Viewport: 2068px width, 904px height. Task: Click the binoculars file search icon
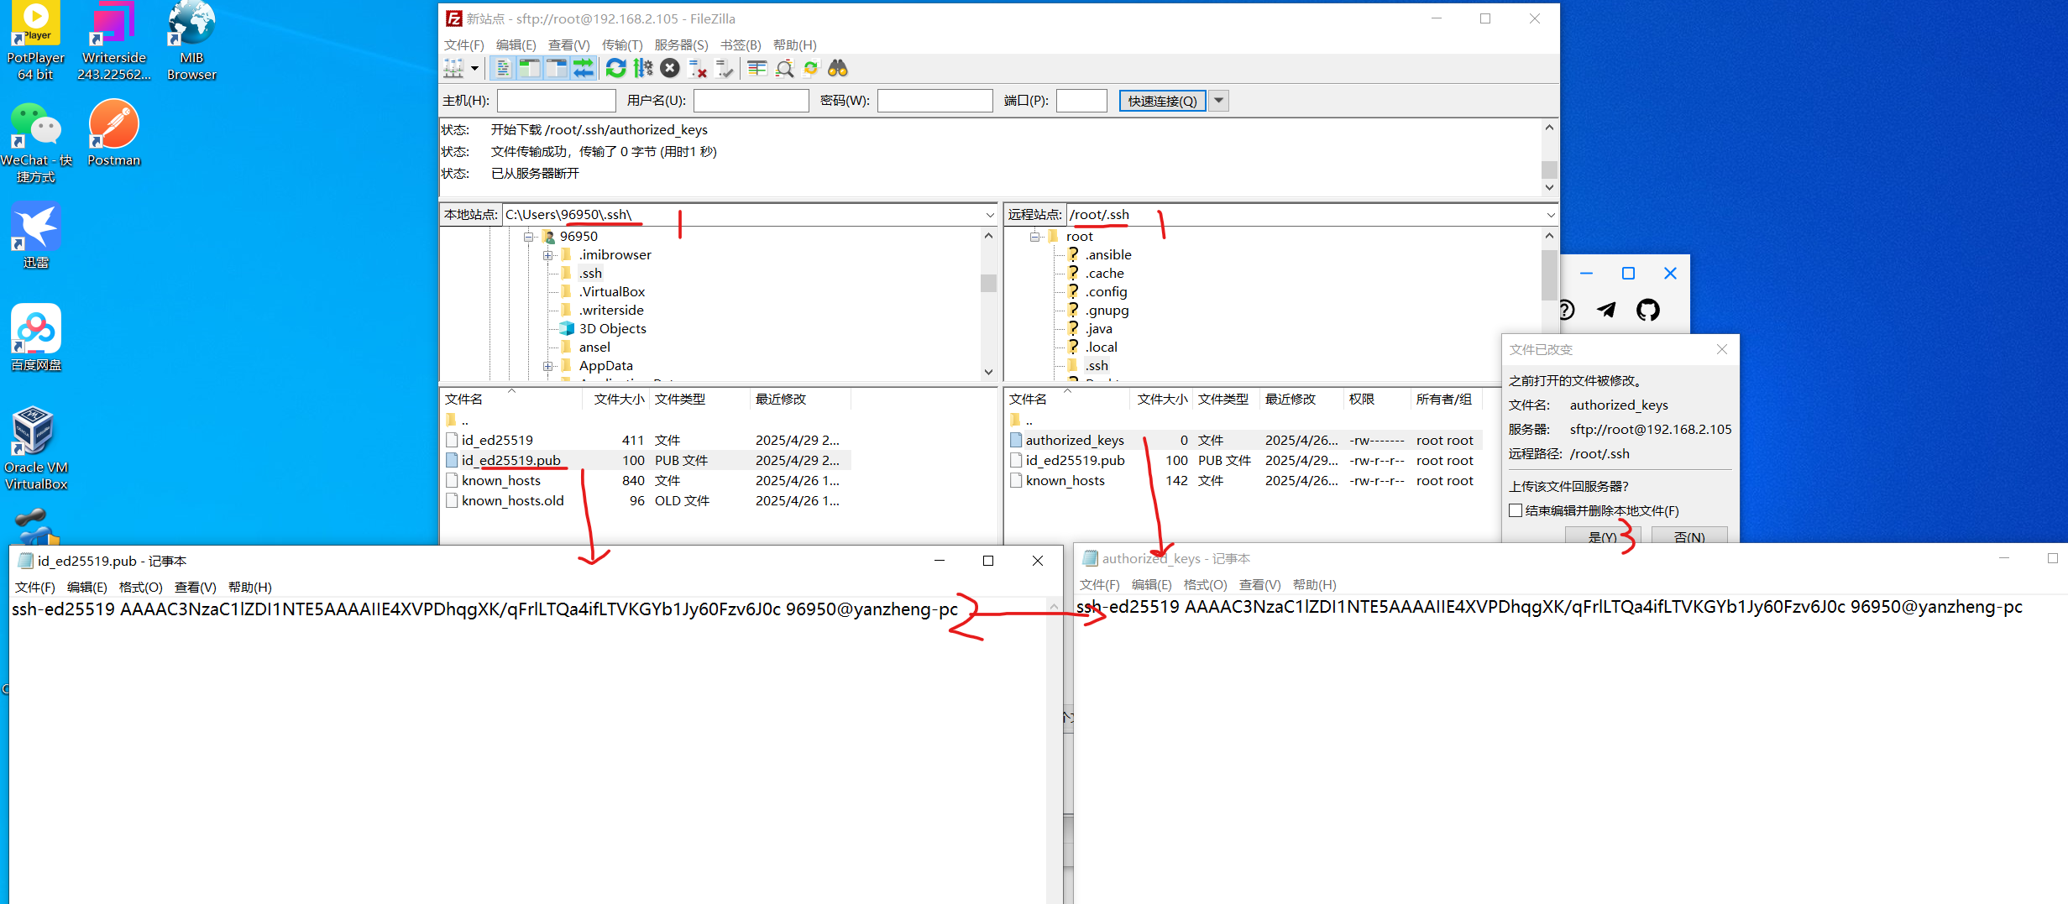[837, 69]
